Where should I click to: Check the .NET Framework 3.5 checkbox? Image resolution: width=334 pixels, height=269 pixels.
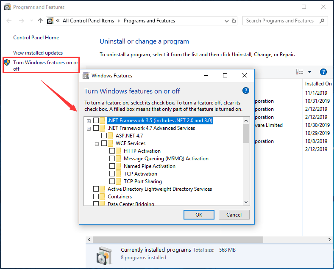[96, 120]
